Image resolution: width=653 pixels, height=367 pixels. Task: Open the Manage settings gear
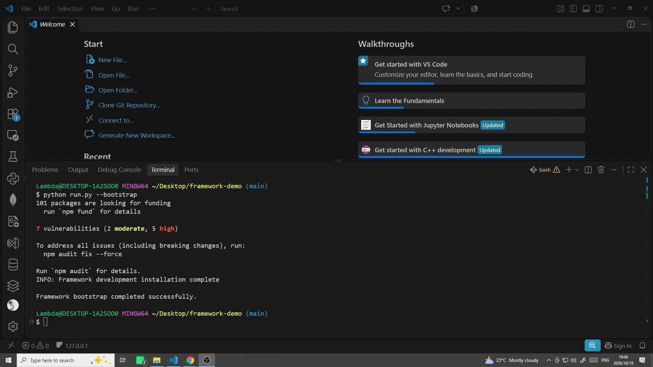tap(13, 327)
